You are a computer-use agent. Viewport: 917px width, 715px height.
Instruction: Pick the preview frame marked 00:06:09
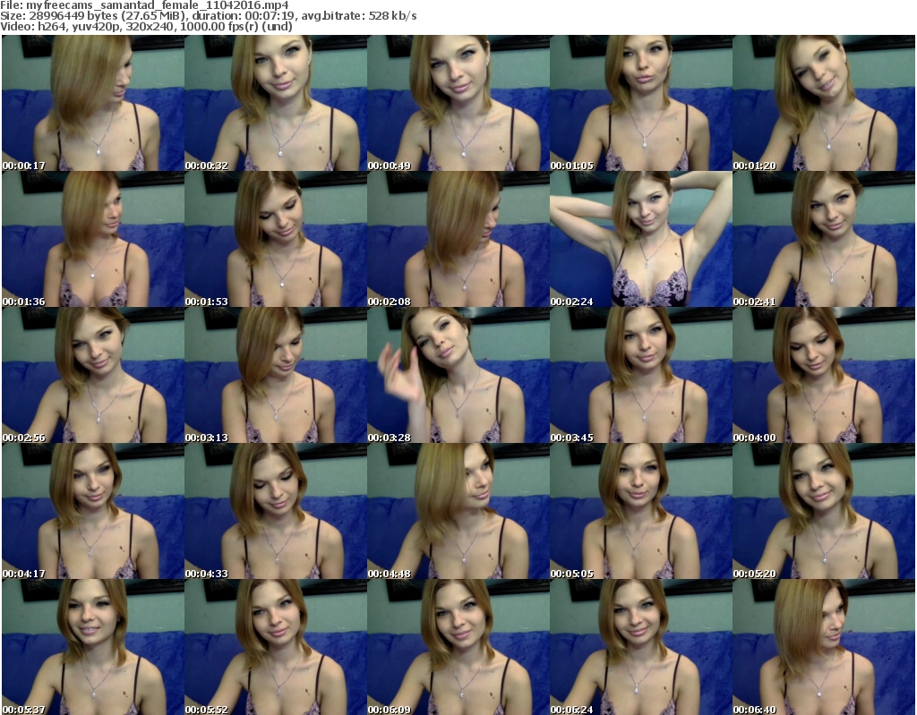coord(458,647)
